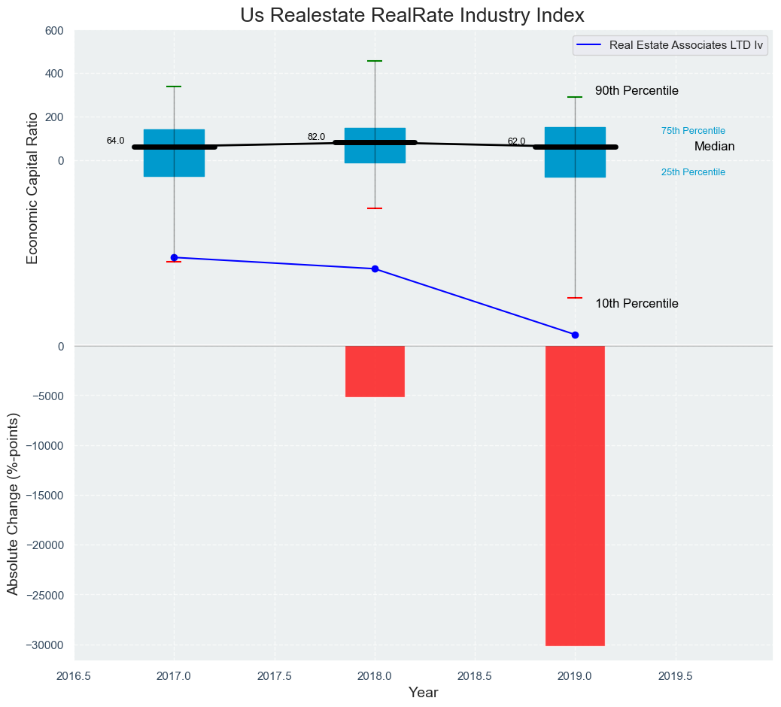The image size is (781, 707).
Task: Click the 2018.0 tick on the Year axis
Action: click(375, 676)
